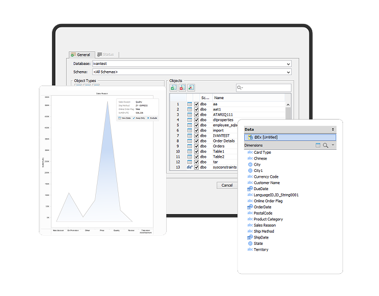Click the magnifier icon in objects search box
Image resolution: width=379 pixels, height=296 pixels.
tap(240, 88)
